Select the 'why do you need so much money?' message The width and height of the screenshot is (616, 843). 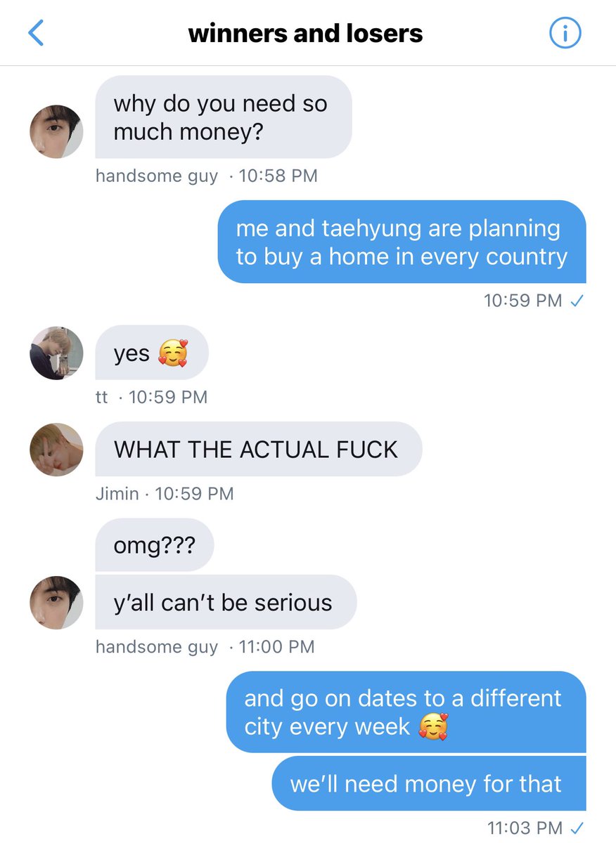click(223, 117)
